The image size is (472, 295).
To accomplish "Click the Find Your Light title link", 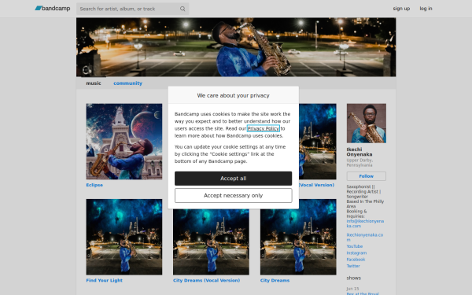I will (x=104, y=280).
